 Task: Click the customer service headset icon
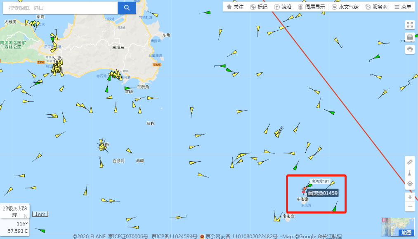[x=410, y=49]
